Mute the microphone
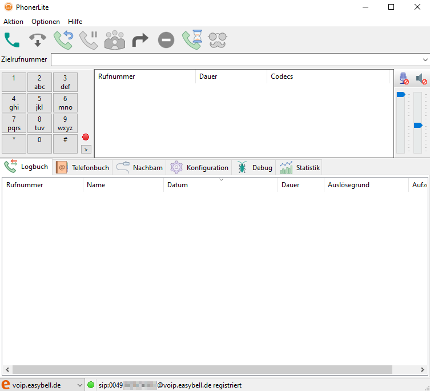The width and height of the screenshot is (430, 391). coord(404,78)
